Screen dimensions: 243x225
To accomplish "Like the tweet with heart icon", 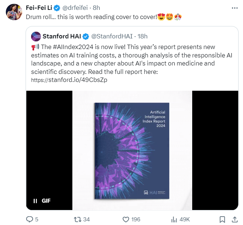I will click(x=126, y=219).
